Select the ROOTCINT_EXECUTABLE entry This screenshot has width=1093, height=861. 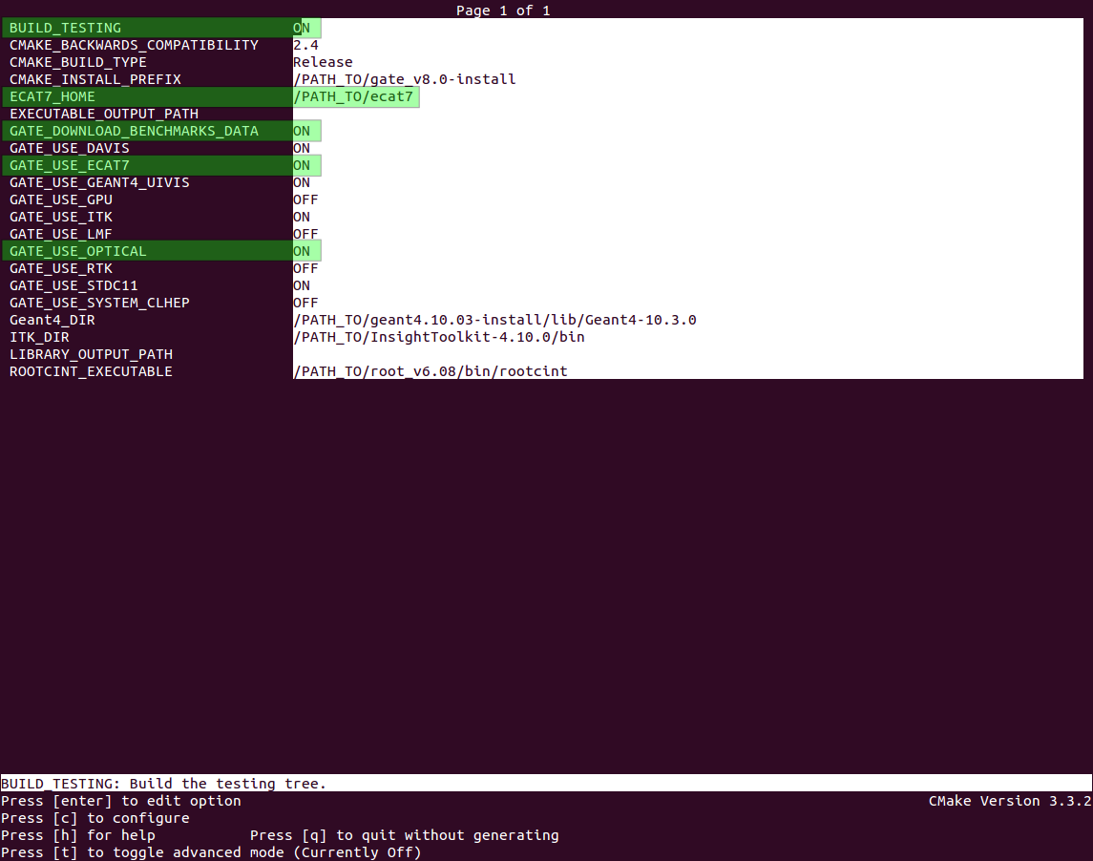tap(92, 371)
